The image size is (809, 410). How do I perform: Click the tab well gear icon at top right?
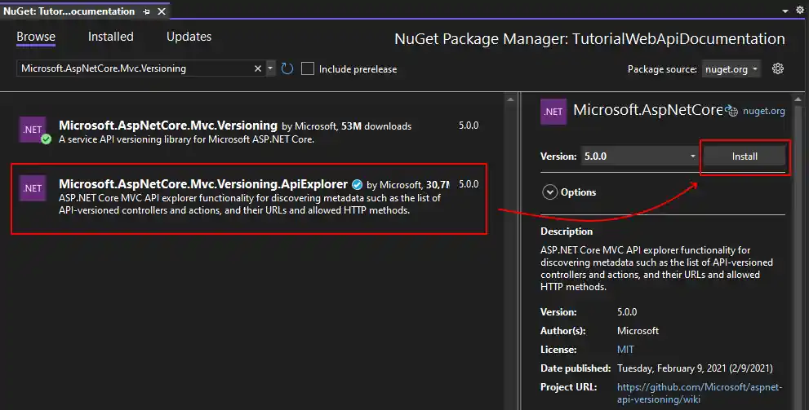pyautogui.click(x=800, y=11)
